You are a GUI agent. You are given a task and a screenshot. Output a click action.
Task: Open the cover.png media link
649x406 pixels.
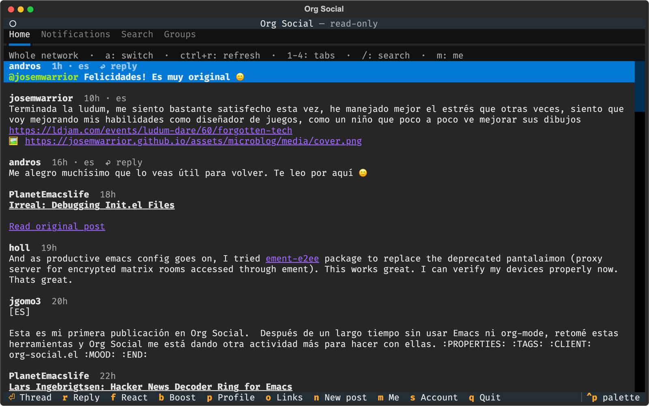coord(193,141)
